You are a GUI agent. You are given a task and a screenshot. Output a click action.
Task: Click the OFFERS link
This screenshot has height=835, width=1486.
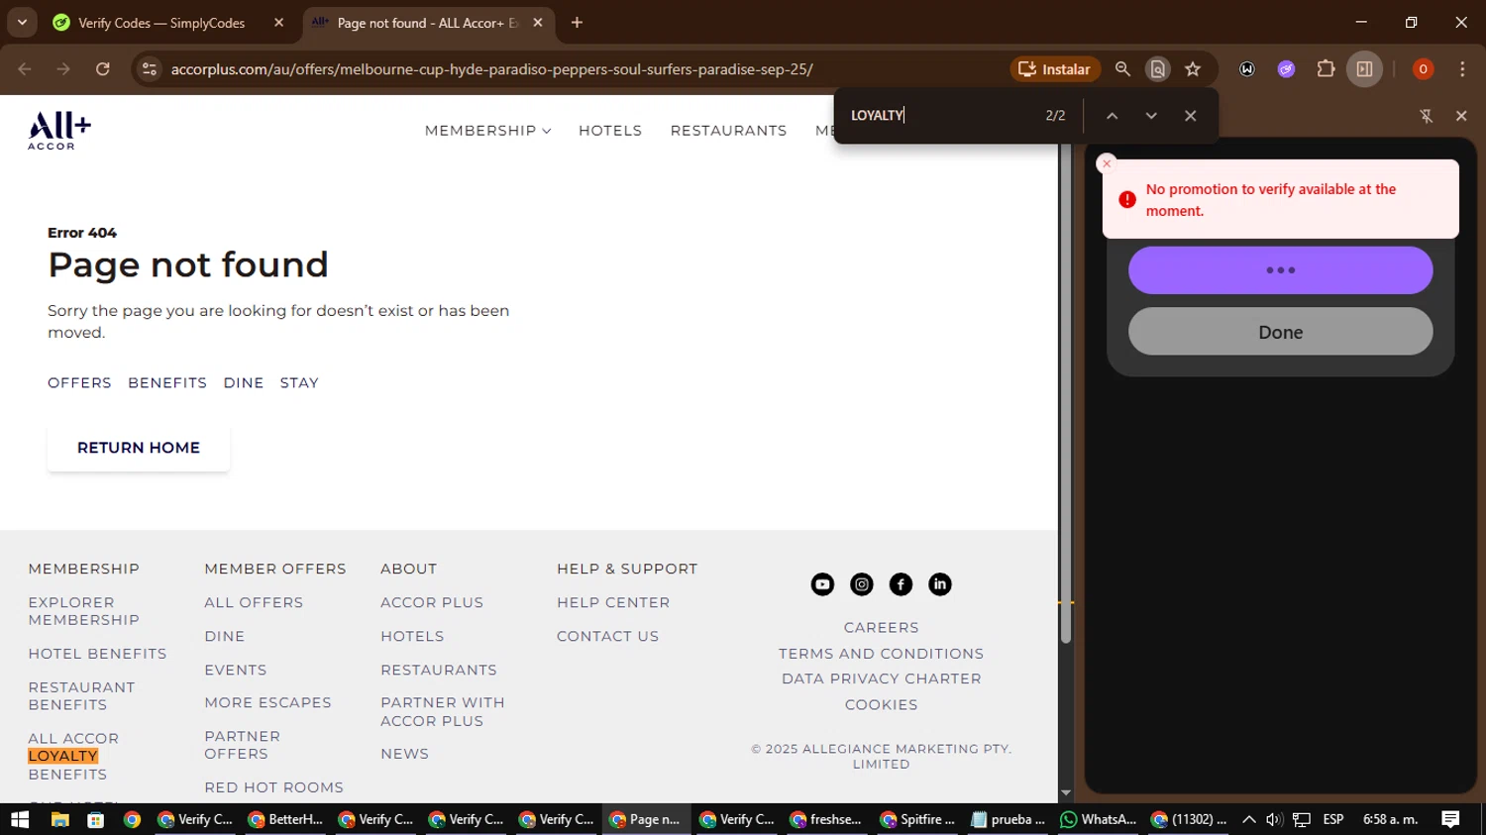[x=79, y=383]
